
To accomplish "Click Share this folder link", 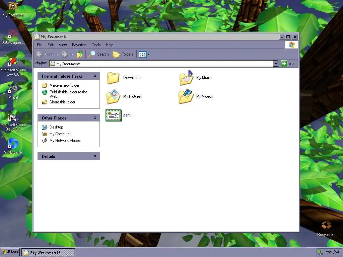I will [62, 102].
